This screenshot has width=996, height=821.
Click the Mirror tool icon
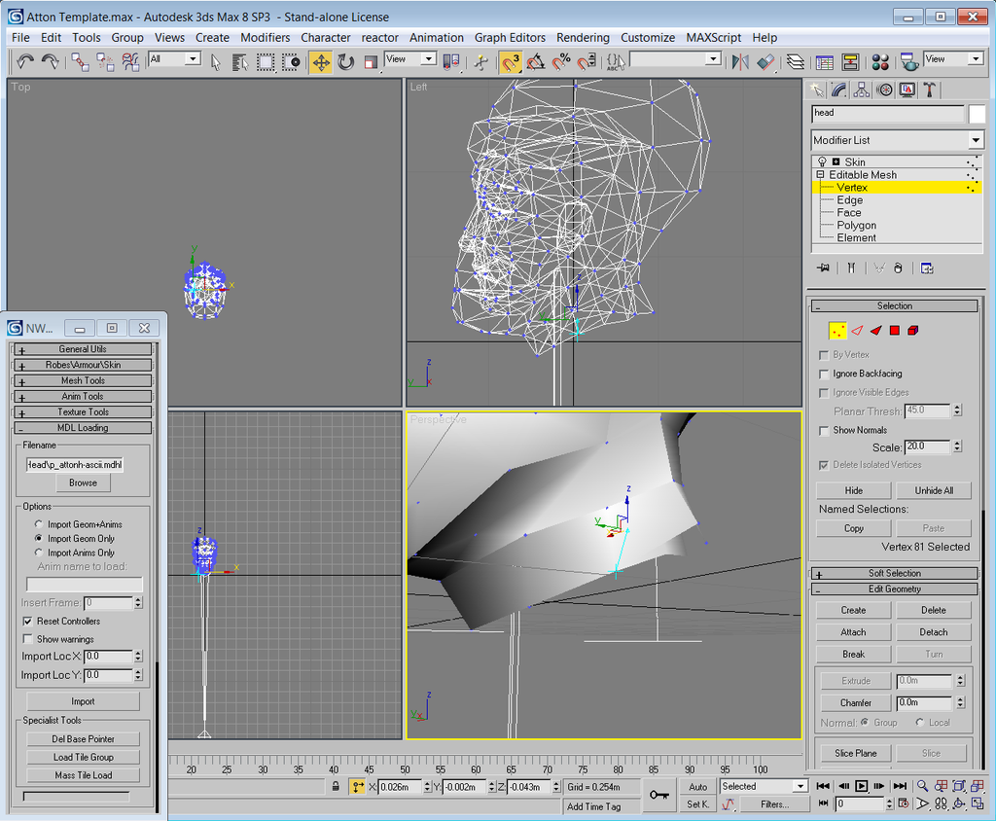pyautogui.click(x=740, y=61)
